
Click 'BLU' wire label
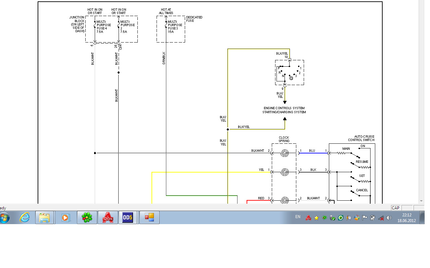point(312,151)
